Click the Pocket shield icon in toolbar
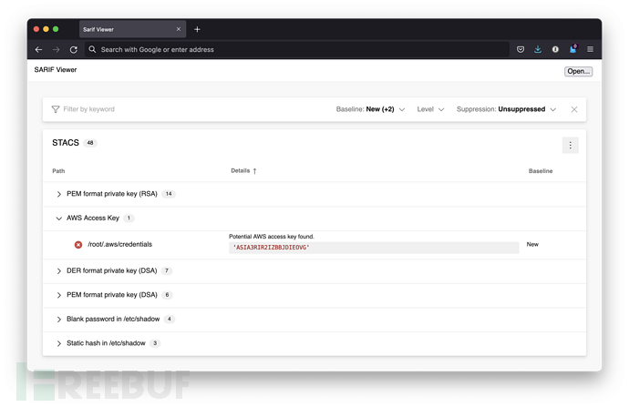This screenshot has height=407, width=629. (521, 49)
